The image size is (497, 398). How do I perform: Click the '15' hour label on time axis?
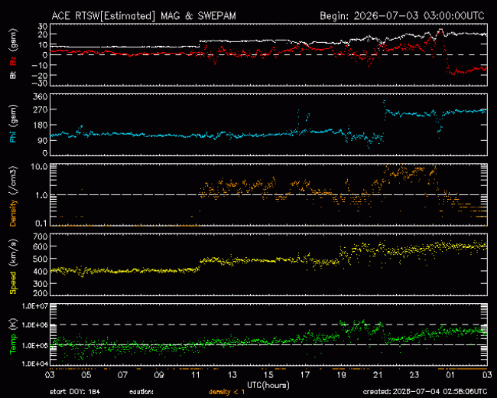pyautogui.click(x=268, y=375)
